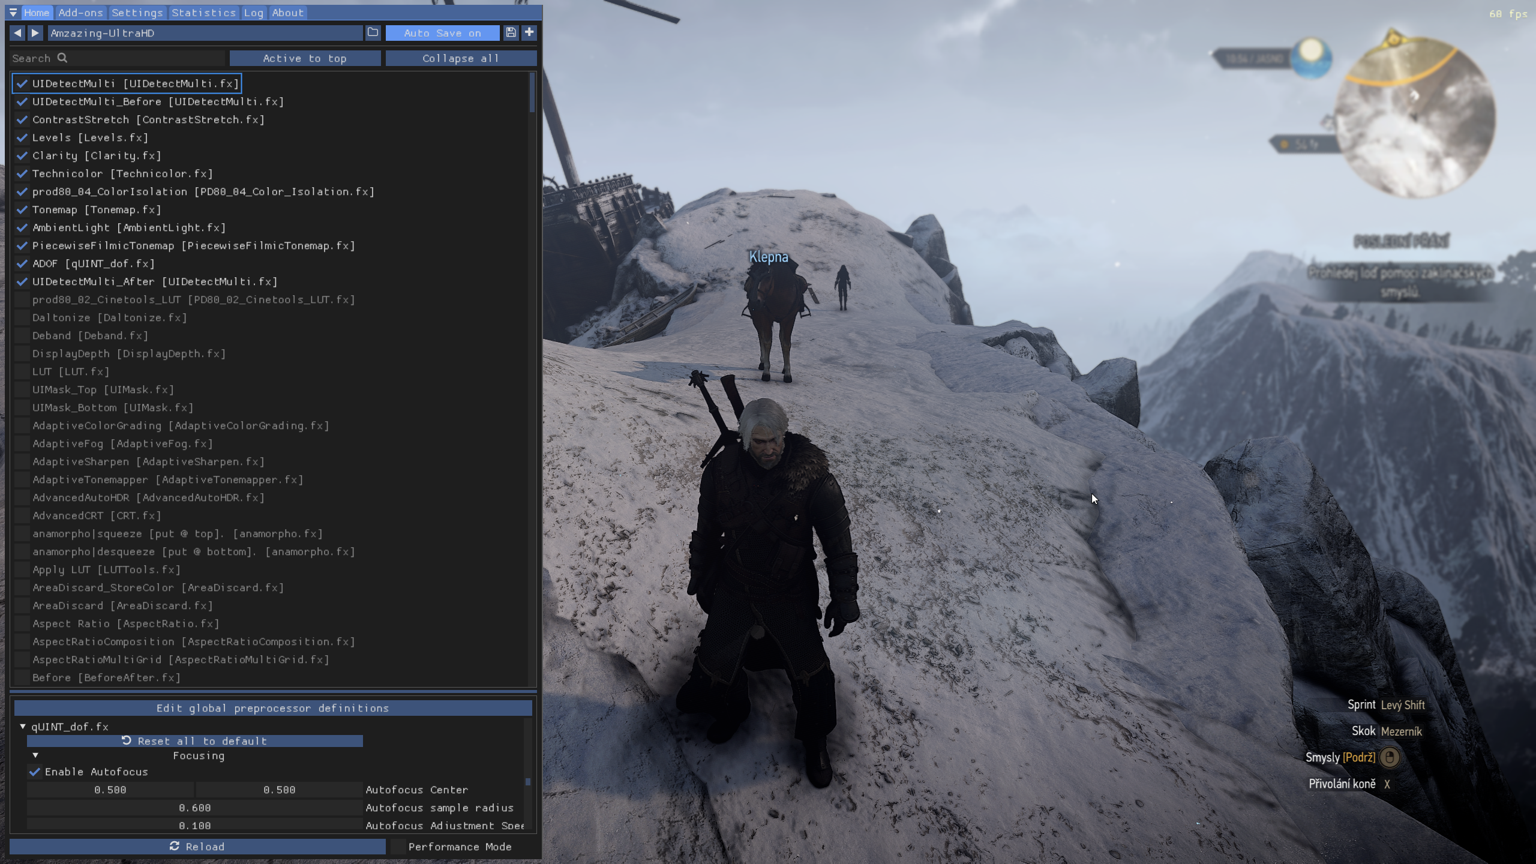The width and height of the screenshot is (1536, 864).
Task: Open the Settings tab
Action: point(137,13)
